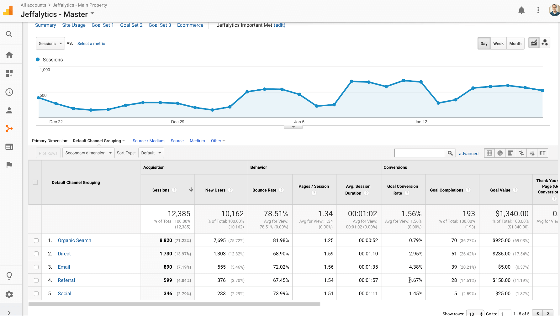Click New Users help icon

pyautogui.click(x=230, y=190)
